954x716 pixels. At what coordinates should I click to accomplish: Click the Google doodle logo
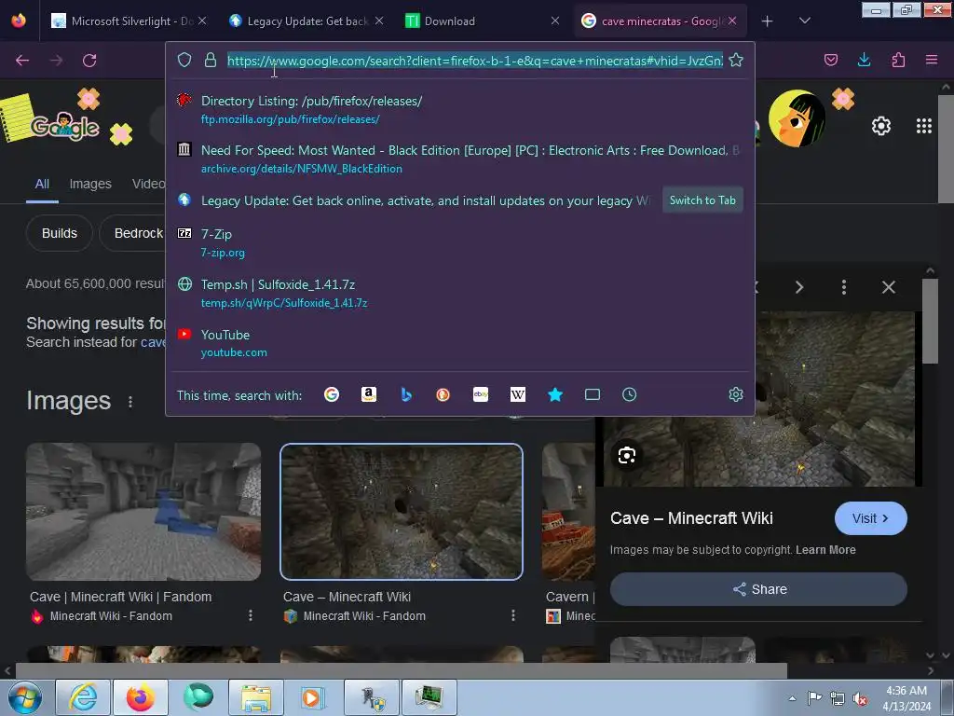[x=64, y=125]
